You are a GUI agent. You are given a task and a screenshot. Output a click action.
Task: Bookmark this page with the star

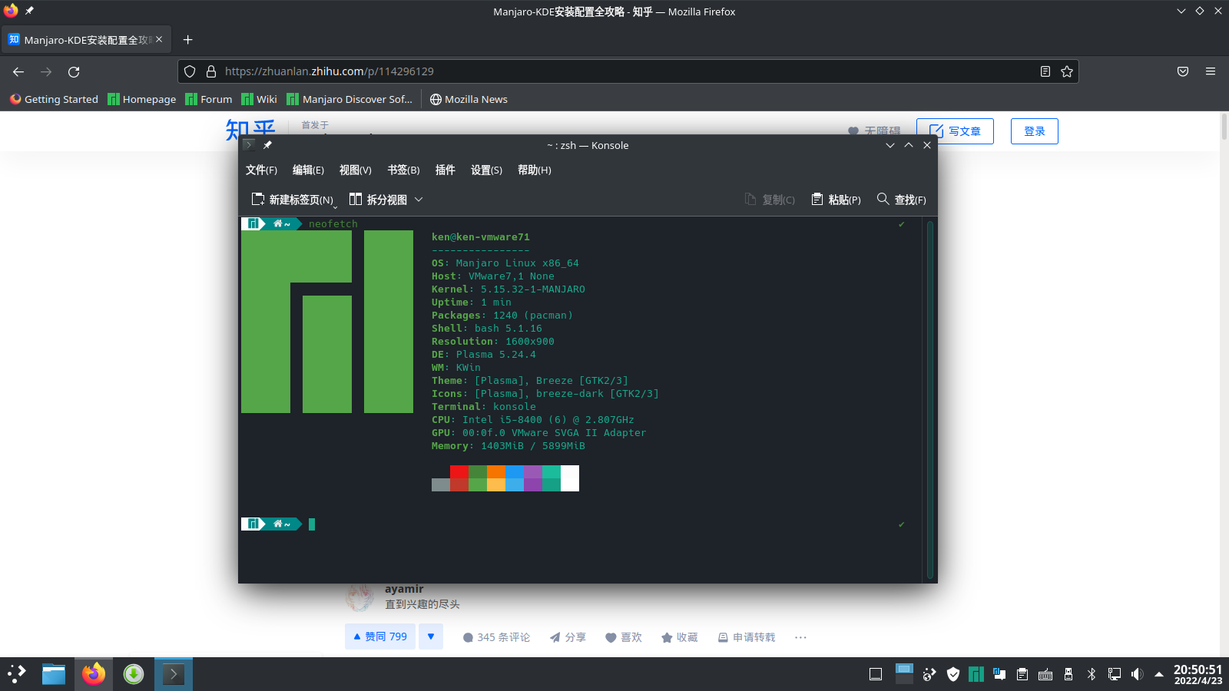(x=1067, y=71)
